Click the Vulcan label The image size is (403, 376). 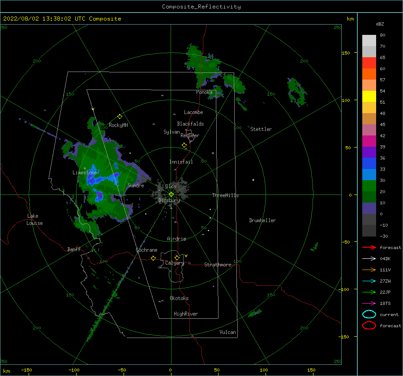(228, 332)
